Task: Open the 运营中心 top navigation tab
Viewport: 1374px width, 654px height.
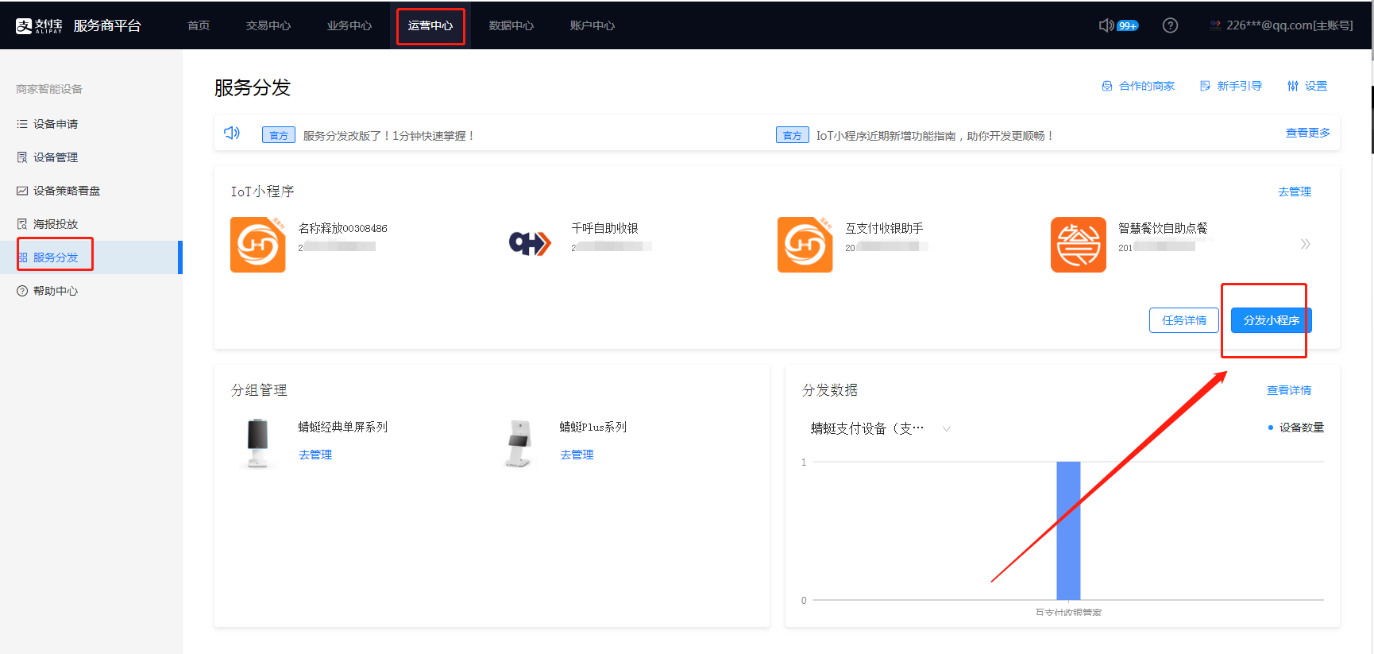Action: tap(430, 25)
